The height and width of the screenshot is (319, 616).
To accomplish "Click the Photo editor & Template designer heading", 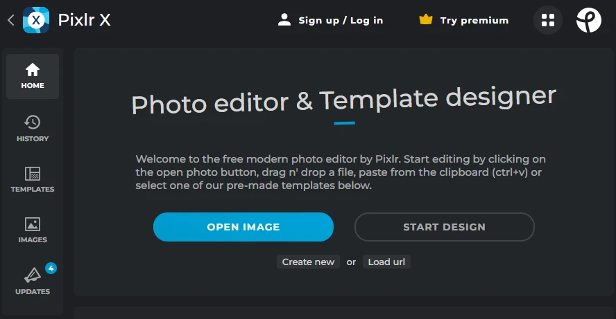I will pyautogui.click(x=344, y=101).
